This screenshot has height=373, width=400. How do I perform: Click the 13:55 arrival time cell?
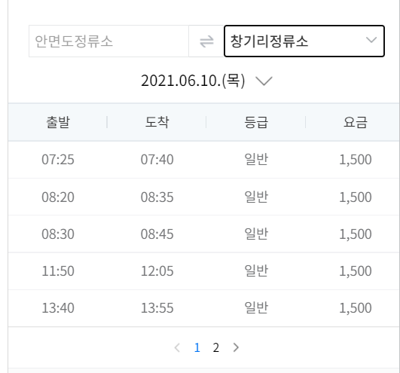(157, 308)
